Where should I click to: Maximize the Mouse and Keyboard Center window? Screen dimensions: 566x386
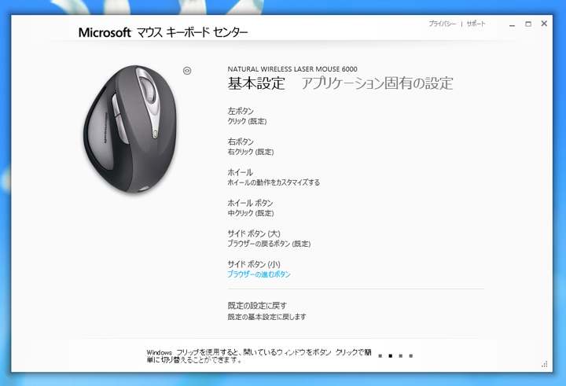pyautogui.click(x=528, y=24)
